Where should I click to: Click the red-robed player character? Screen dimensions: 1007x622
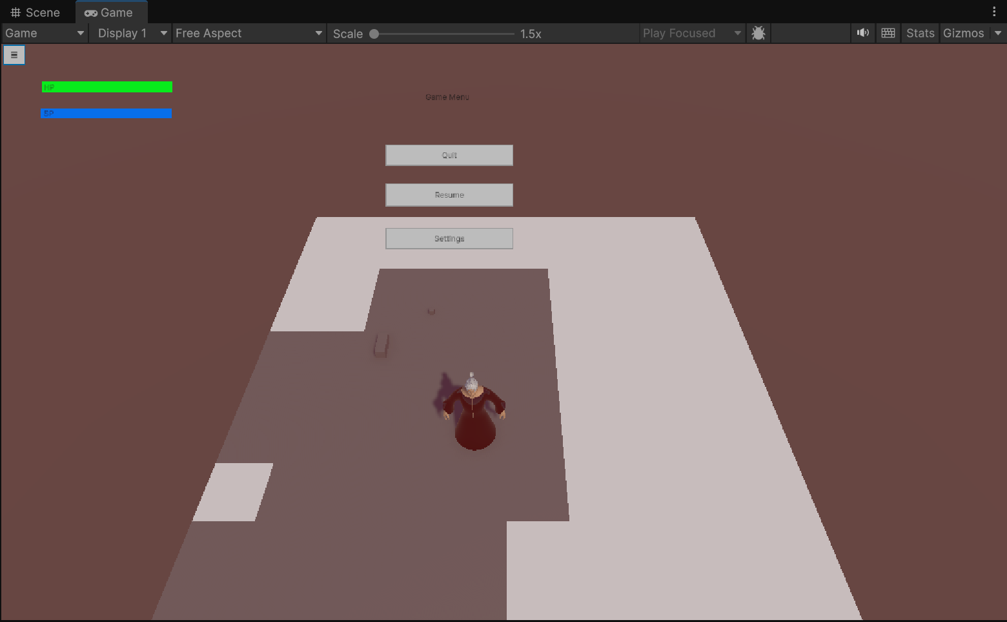click(x=474, y=411)
